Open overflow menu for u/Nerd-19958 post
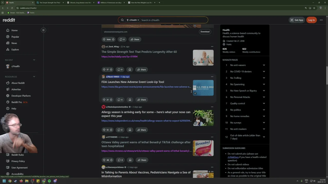Viewport: 328px width, 184px height. tap(212, 77)
